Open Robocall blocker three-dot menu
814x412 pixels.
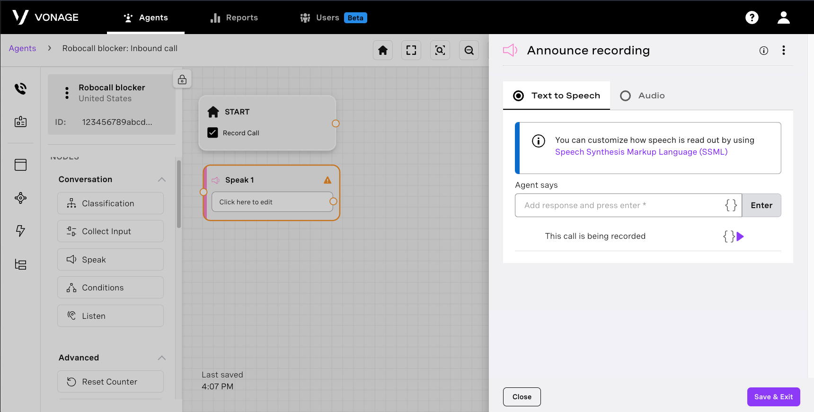67,93
